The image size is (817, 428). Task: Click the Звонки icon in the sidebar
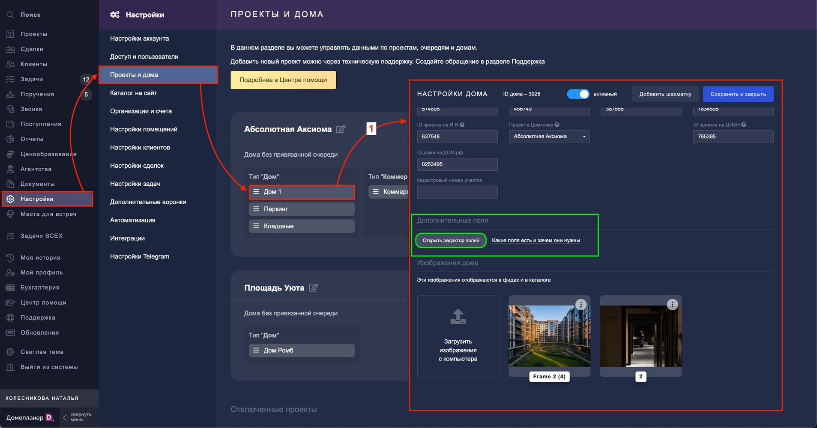tap(10, 109)
